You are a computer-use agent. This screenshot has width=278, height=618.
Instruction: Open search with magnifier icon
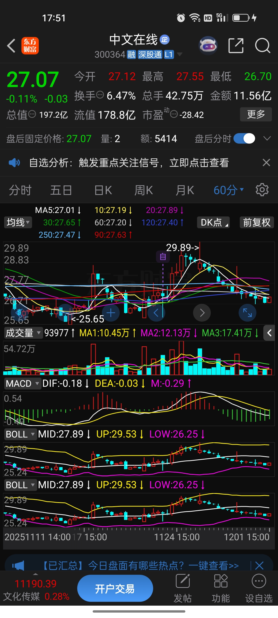(263, 46)
